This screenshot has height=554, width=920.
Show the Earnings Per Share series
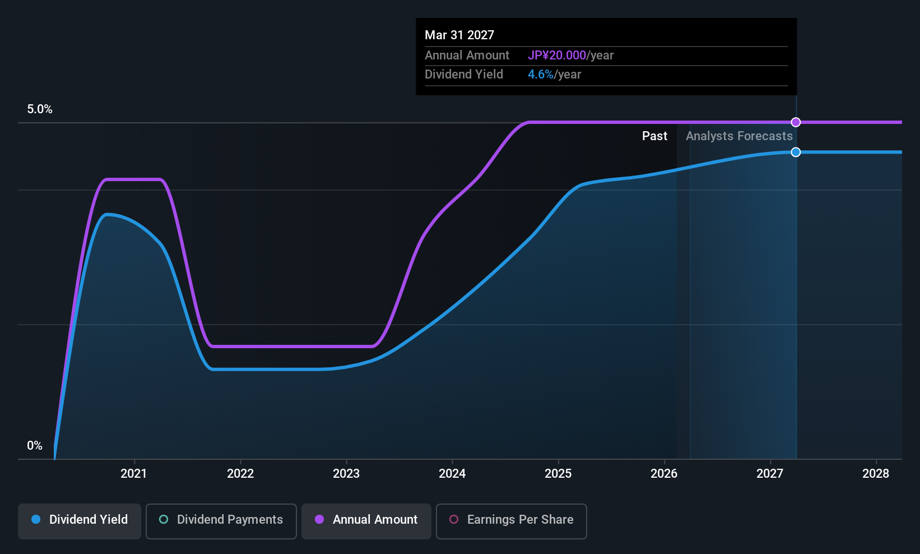tap(512, 521)
